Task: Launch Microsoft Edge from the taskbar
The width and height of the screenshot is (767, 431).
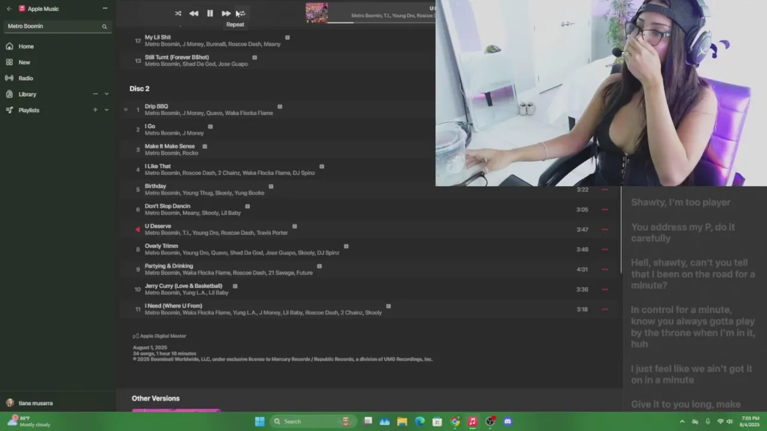Action: click(419, 421)
